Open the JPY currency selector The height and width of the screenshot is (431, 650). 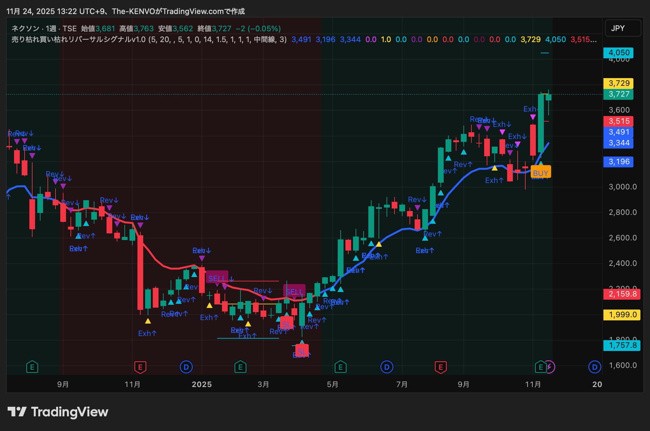click(623, 28)
